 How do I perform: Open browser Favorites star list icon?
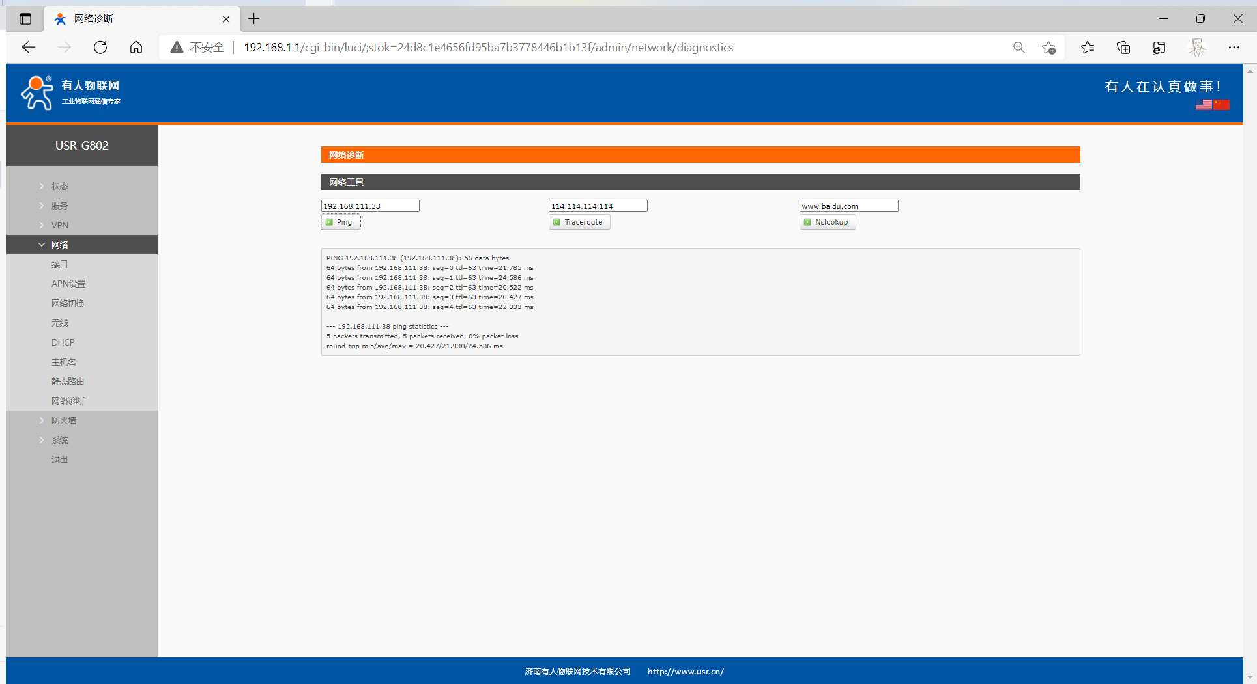pos(1087,48)
